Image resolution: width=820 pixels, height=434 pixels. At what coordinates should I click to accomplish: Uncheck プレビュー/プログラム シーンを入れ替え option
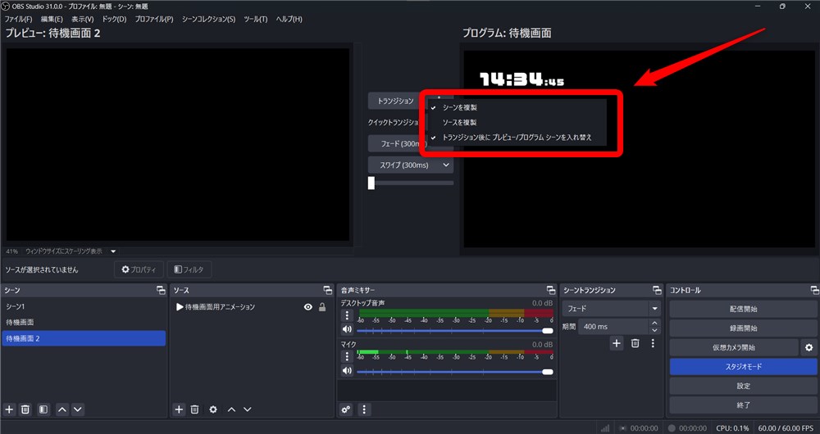[517, 138]
